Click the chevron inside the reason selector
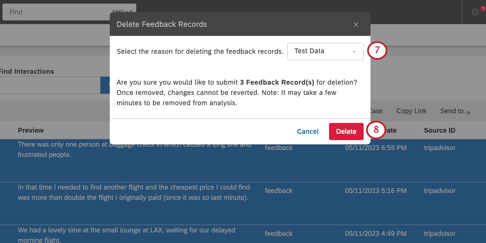This screenshot has width=486, height=243. 354,52
